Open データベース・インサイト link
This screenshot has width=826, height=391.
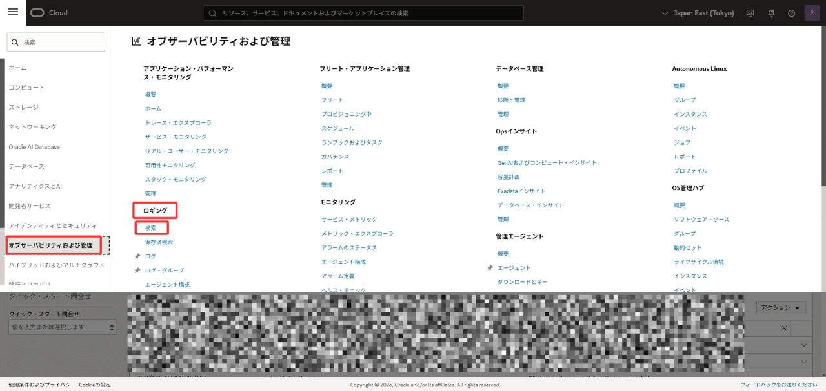point(530,205)
